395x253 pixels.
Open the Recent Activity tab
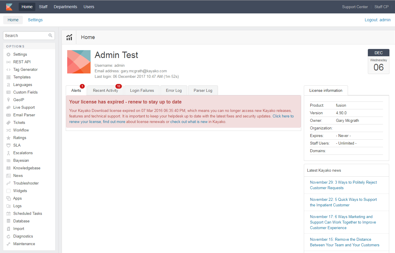pyautogui.click(x=105, y=91)
